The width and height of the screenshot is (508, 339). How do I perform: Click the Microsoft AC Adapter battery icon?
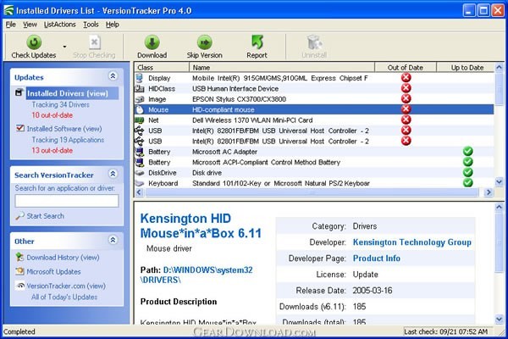pyautogui.click(x=140, y=152)
